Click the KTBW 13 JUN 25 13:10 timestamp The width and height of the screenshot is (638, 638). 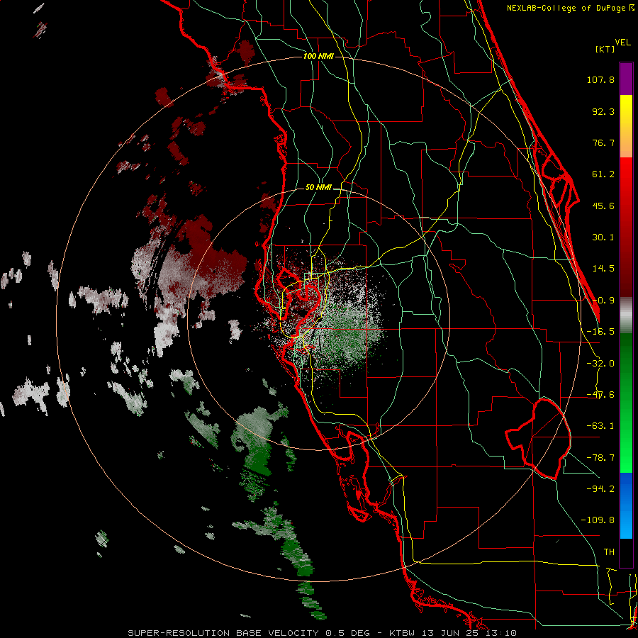[x=453, y=633]
